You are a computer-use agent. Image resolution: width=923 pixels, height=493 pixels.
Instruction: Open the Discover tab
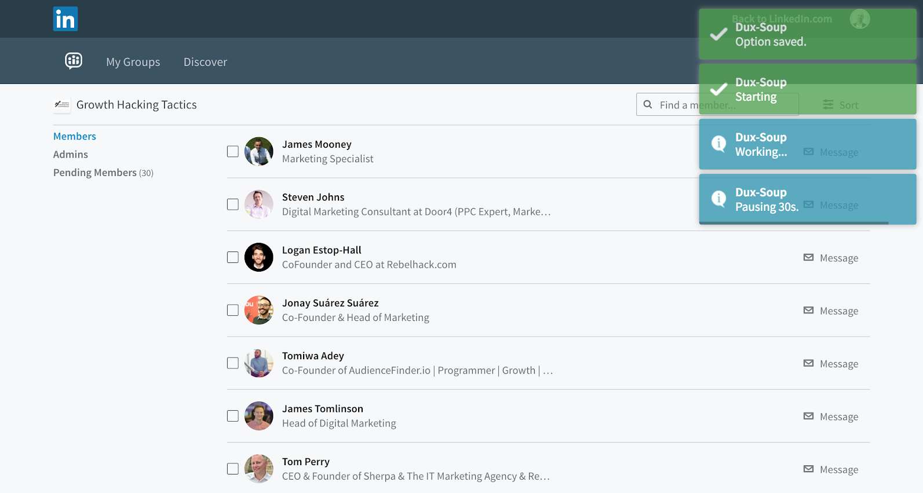click(205, 62)
